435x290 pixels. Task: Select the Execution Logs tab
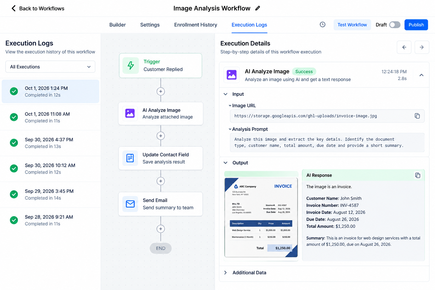[249, 25]
